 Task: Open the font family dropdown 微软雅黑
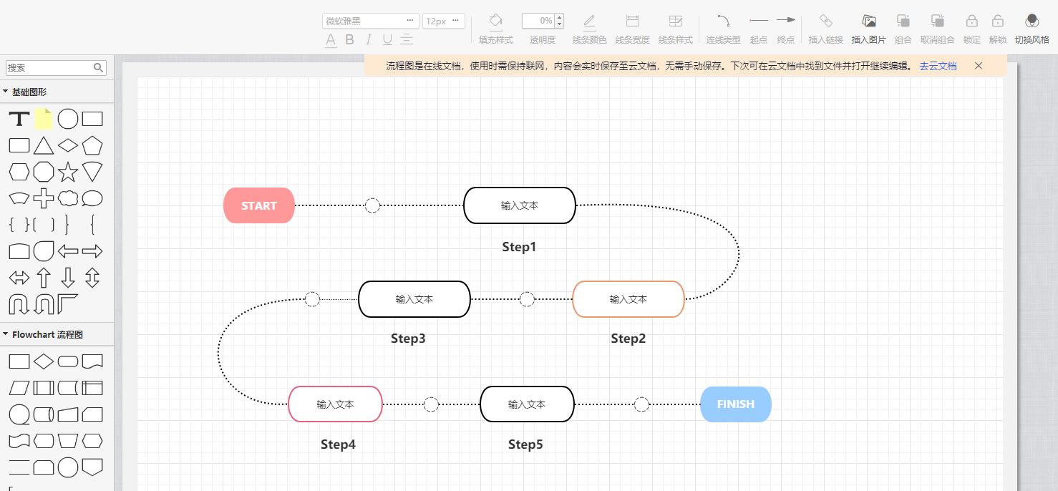[x=370, y=21]
